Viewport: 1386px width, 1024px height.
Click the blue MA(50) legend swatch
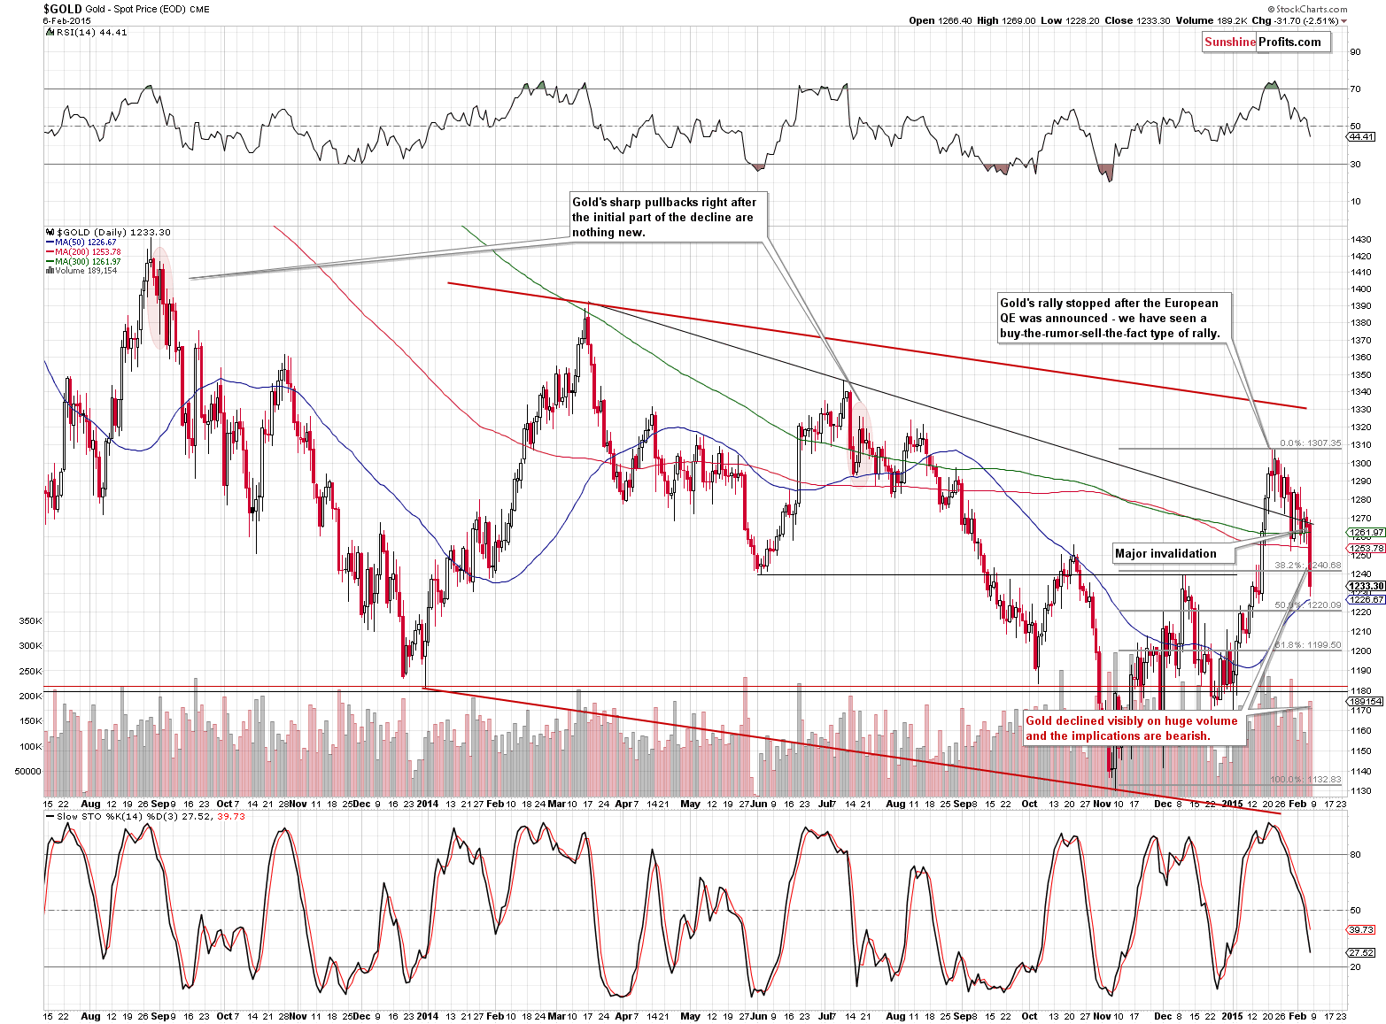click(50, 243)
